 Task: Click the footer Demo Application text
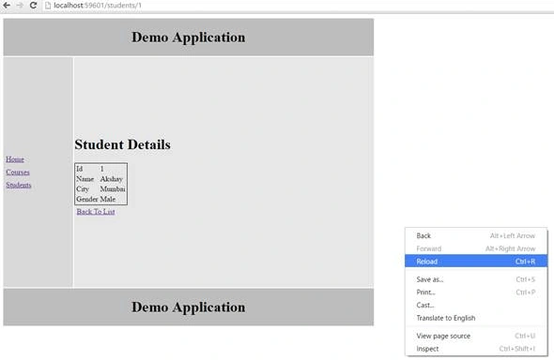pos(189,307)
